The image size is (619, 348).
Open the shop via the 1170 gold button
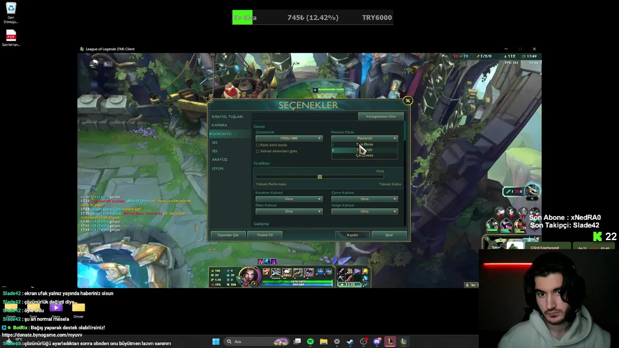coord(349,285)
